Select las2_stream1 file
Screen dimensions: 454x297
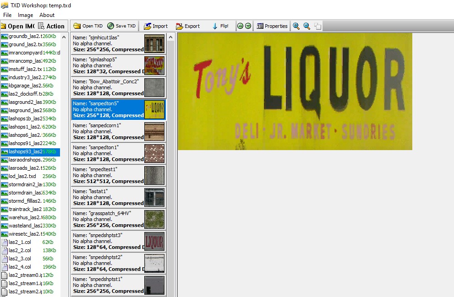tap(30, 283)
